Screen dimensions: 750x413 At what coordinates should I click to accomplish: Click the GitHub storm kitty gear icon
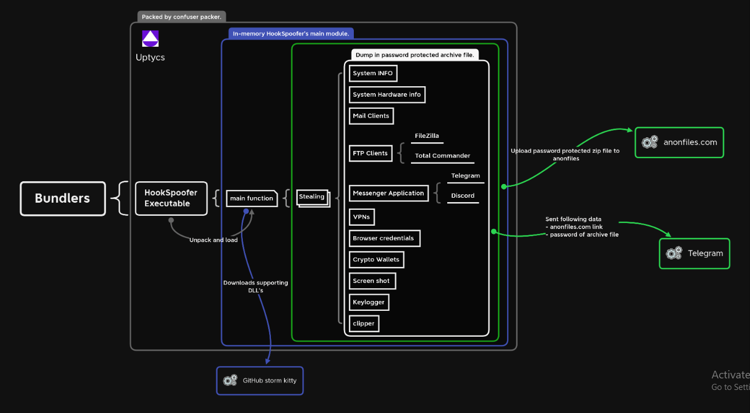[230, 381]
